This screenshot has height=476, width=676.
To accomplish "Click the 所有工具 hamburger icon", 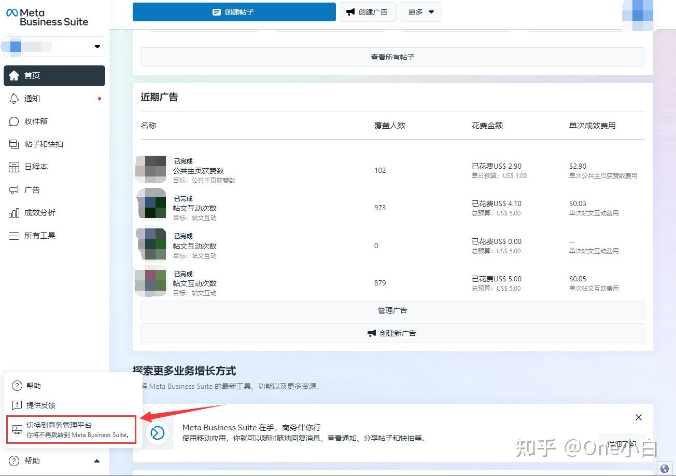I will (14, 236).
